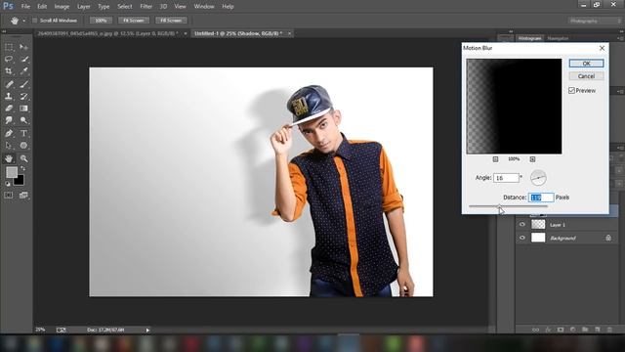This screenshot has height=352, width=625.
Task: Click the delete layer trash icon
Action: tap(609, 330)
